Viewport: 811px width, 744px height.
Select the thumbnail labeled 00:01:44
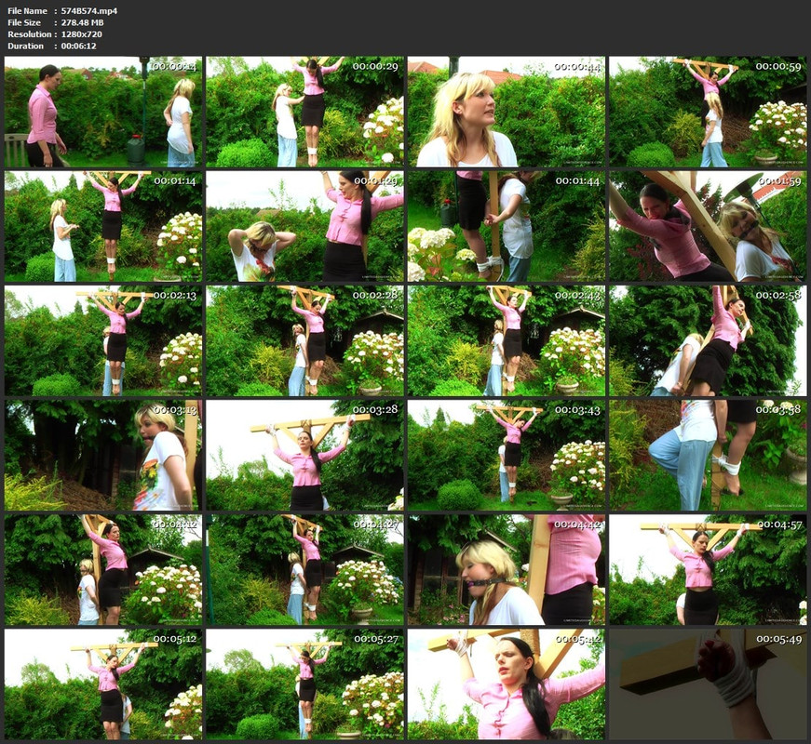click(507, 226)
